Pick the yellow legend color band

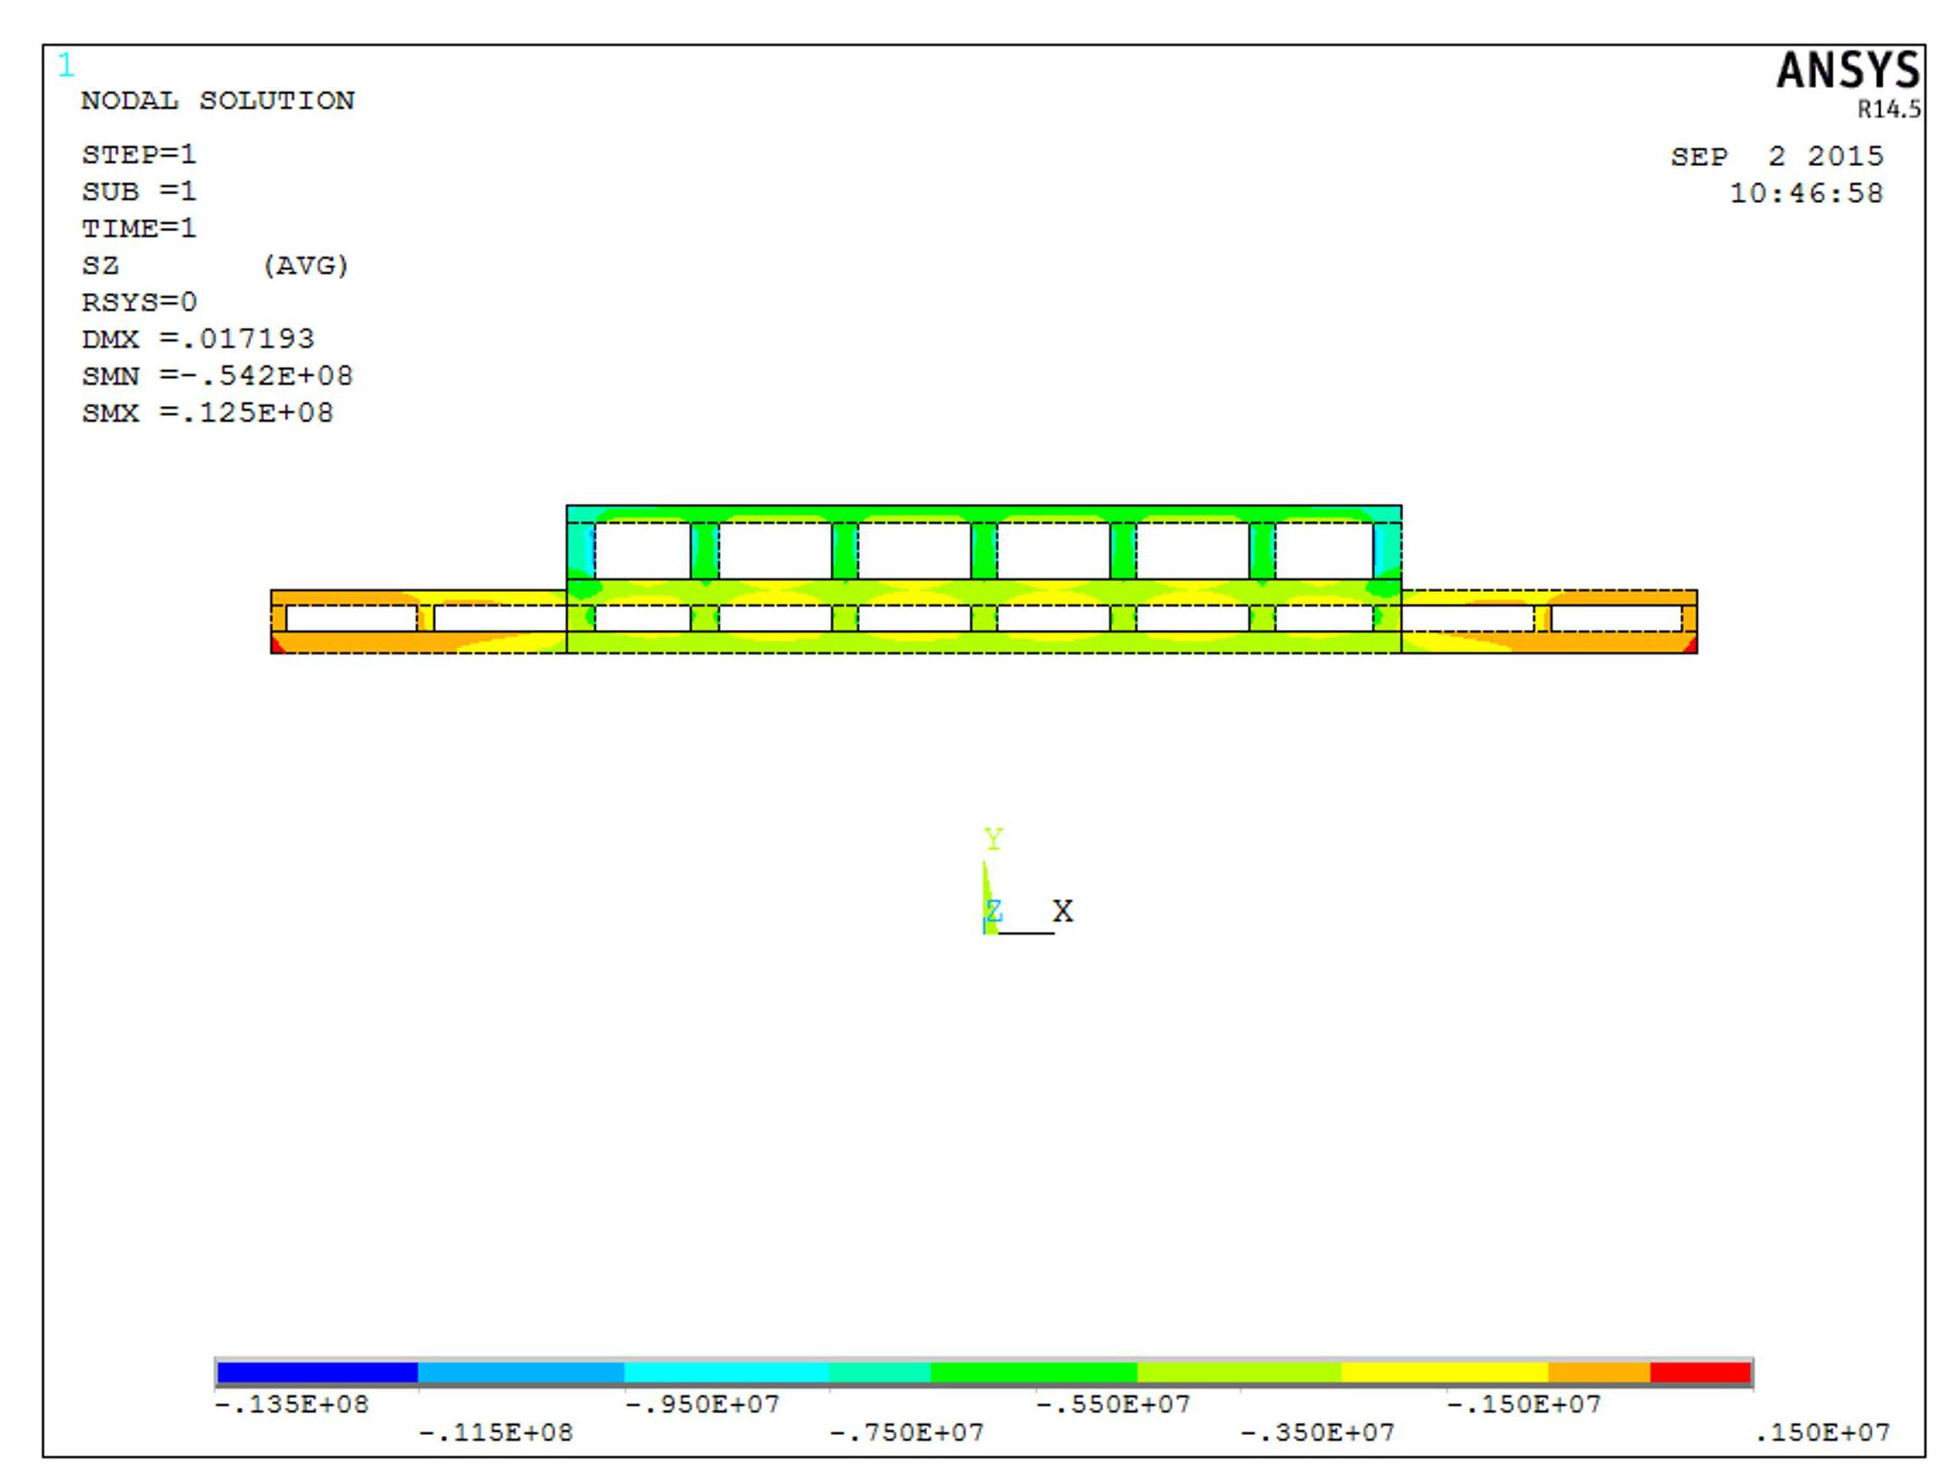[x=1445, y=1373]
